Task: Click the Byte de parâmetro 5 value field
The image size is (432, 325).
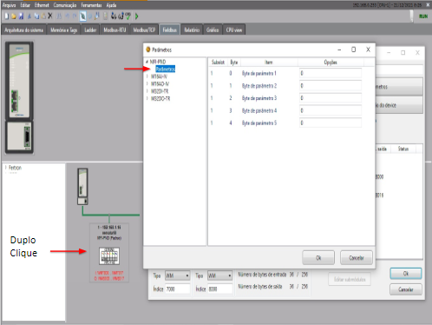Action: 331,123
